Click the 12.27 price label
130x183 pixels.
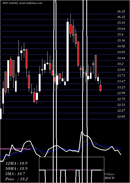pyautogui.click(x=121, y=110)
